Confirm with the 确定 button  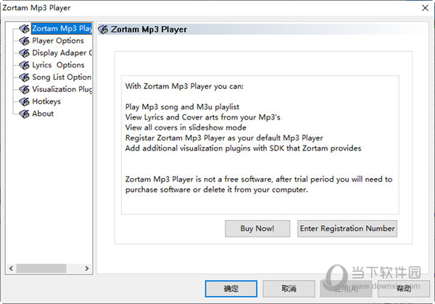[x=231, y=289]
